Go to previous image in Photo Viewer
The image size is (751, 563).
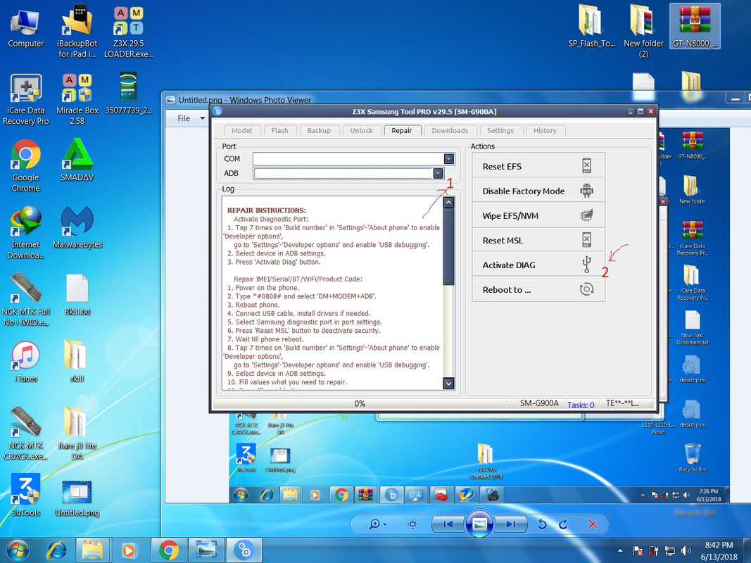click(x=448, y=524)
